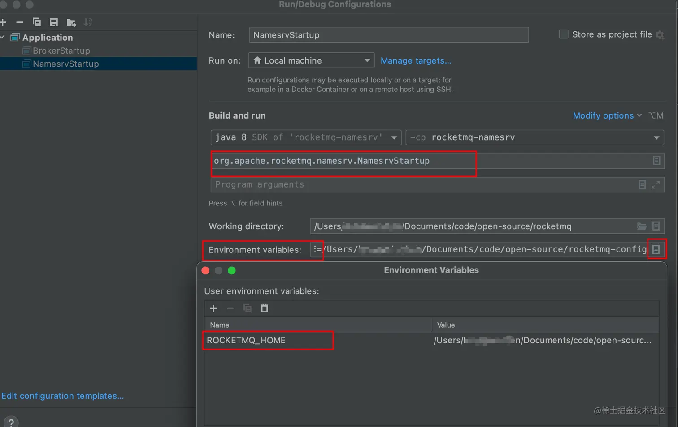Close the Environment Variables dialog
The width and height of the screenshot is (678, 427).
205,270
